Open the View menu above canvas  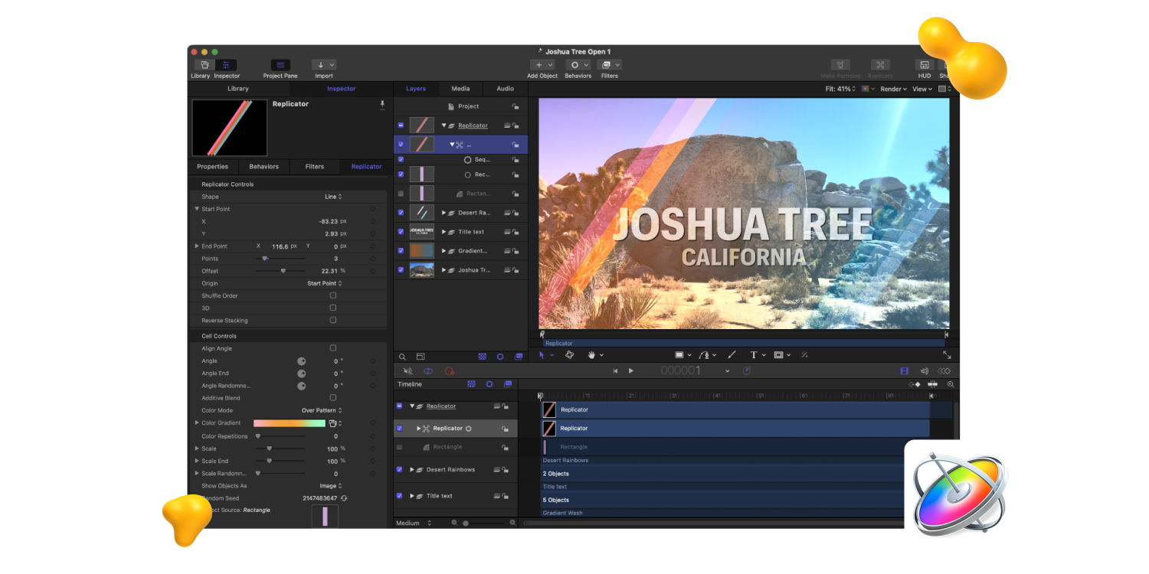(922, 89)
